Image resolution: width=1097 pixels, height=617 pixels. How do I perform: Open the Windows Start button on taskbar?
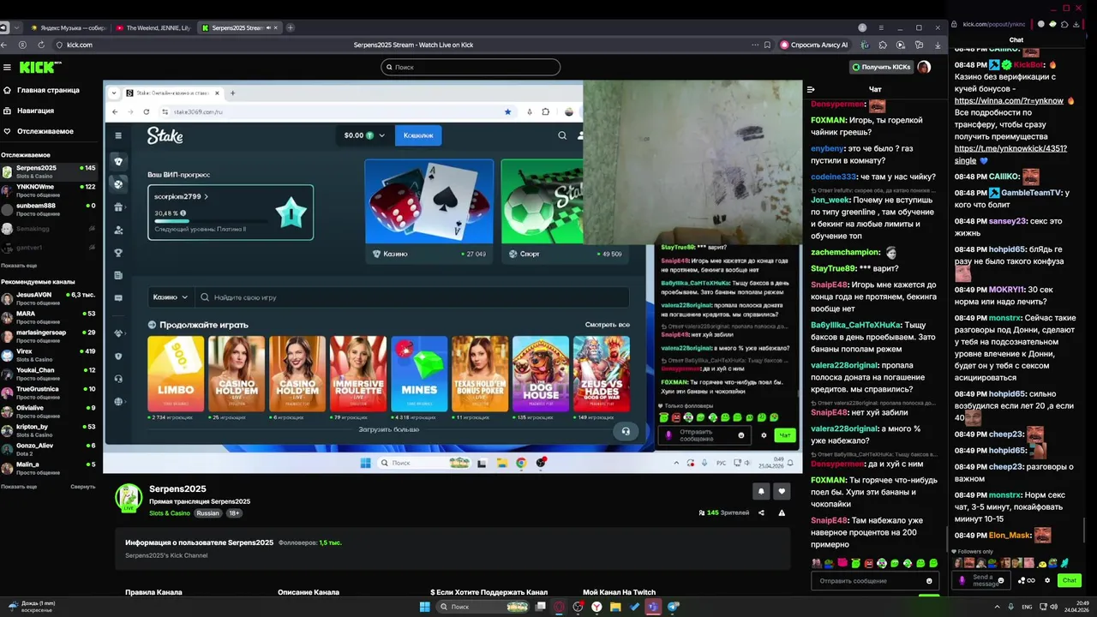(424, 607)
